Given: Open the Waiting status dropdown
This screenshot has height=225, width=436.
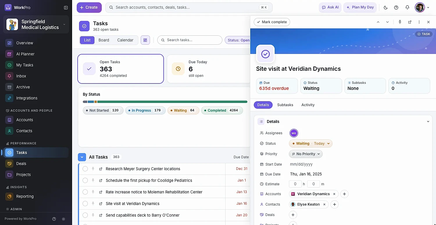Looking at the screenshot, I should [x=311, y=144].
